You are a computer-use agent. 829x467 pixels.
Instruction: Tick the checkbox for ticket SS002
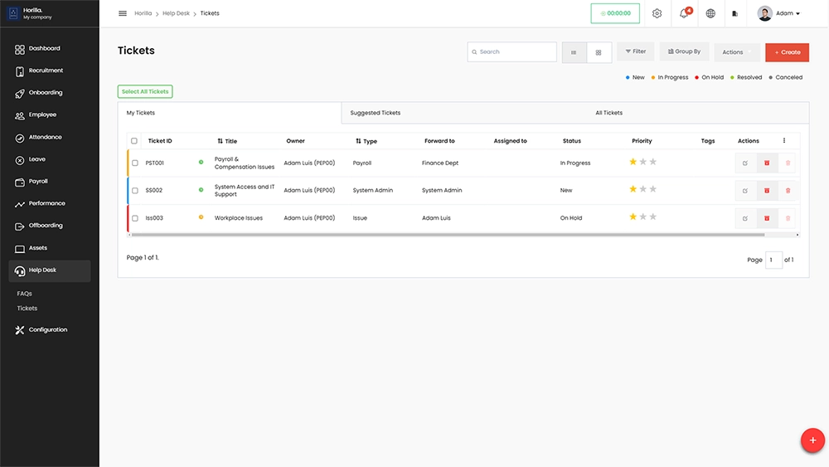[135, 191]
